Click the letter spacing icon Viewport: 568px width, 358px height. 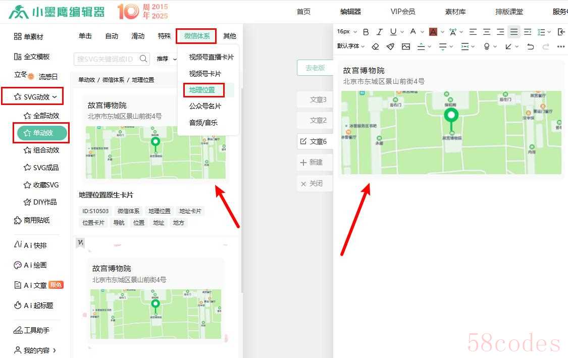tap(453, 32)
